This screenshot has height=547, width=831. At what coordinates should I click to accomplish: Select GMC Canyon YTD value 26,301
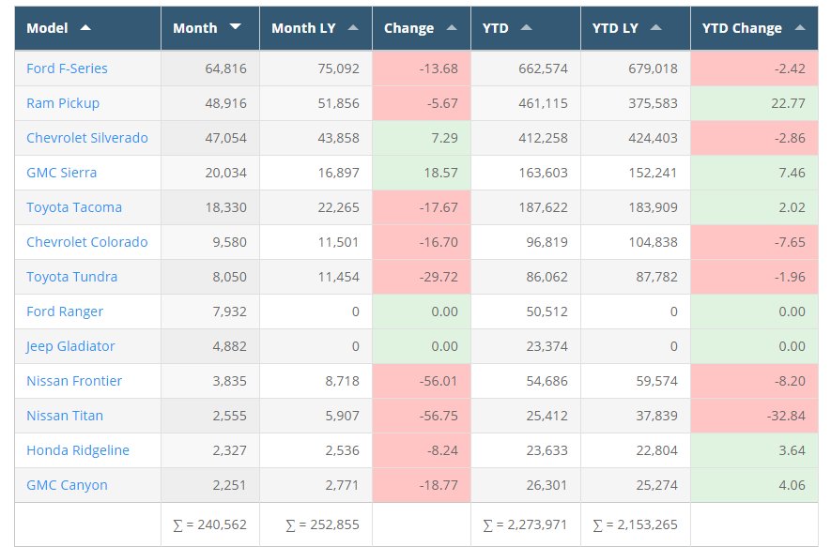(546, 485)
